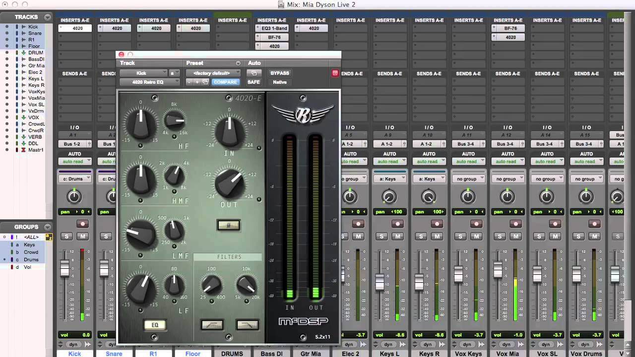
Task: Click the LF frequency knob
Action: coord(174,285)
